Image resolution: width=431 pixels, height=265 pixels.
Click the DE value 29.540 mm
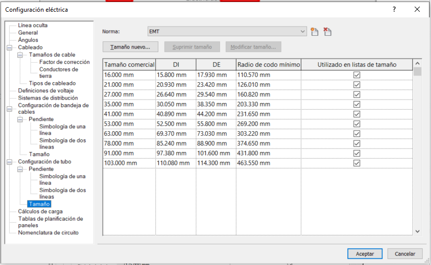point(216,94)
